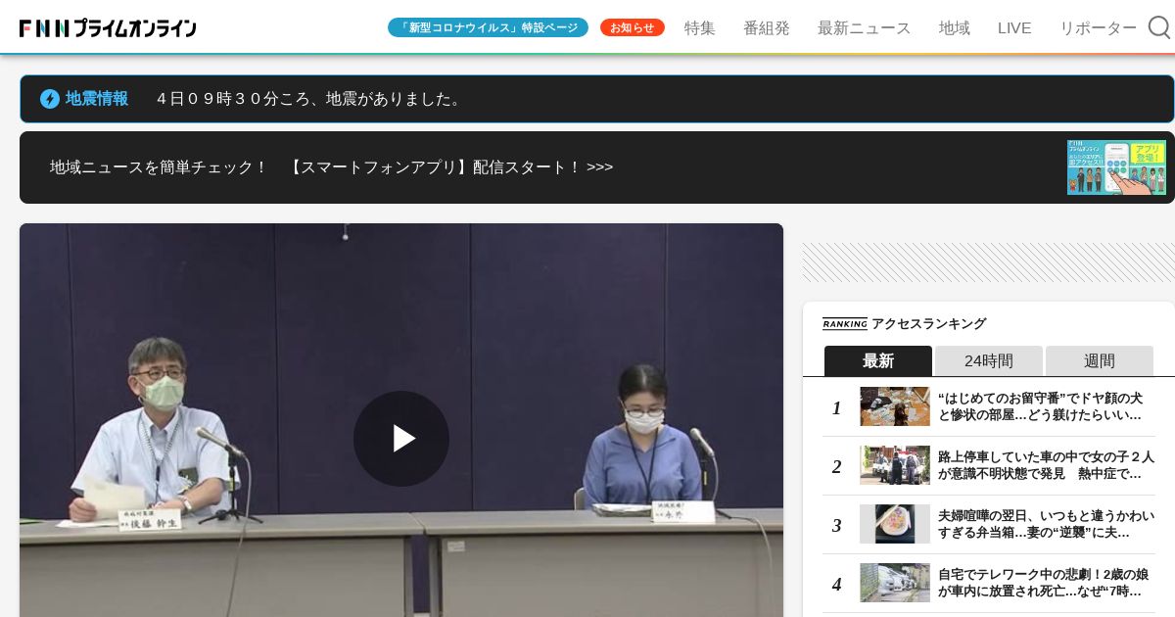Switch to the 24時間 ranking tab
This screenshot has height=617, width=1175.
(x=989, y=360)
